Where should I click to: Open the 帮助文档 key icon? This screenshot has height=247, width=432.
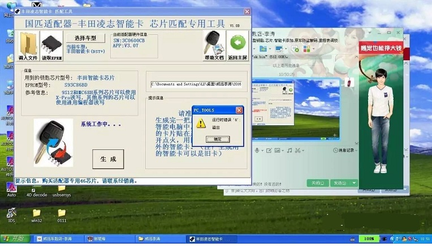214,46
